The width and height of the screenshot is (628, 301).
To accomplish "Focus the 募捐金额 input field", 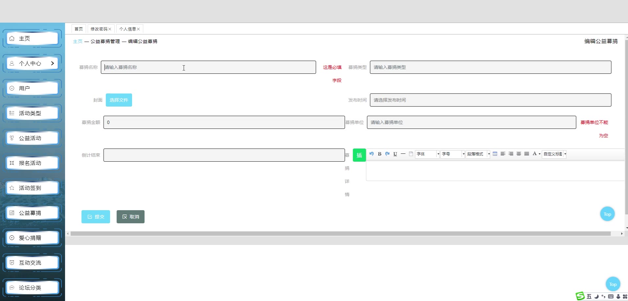I will pyautogui.click(x=224, y=122).
